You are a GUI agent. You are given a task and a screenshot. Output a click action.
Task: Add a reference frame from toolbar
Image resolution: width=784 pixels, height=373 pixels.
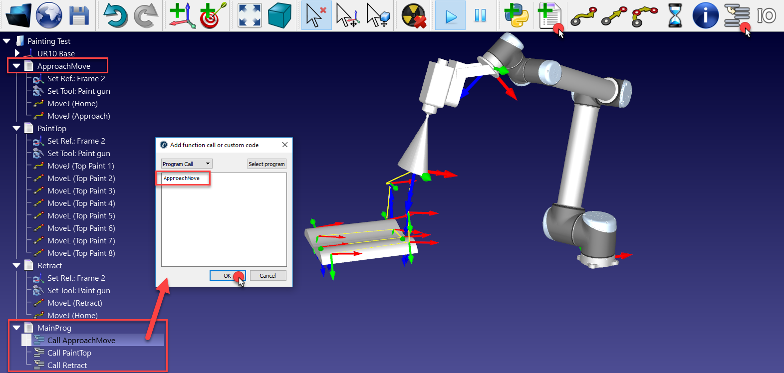182,15
